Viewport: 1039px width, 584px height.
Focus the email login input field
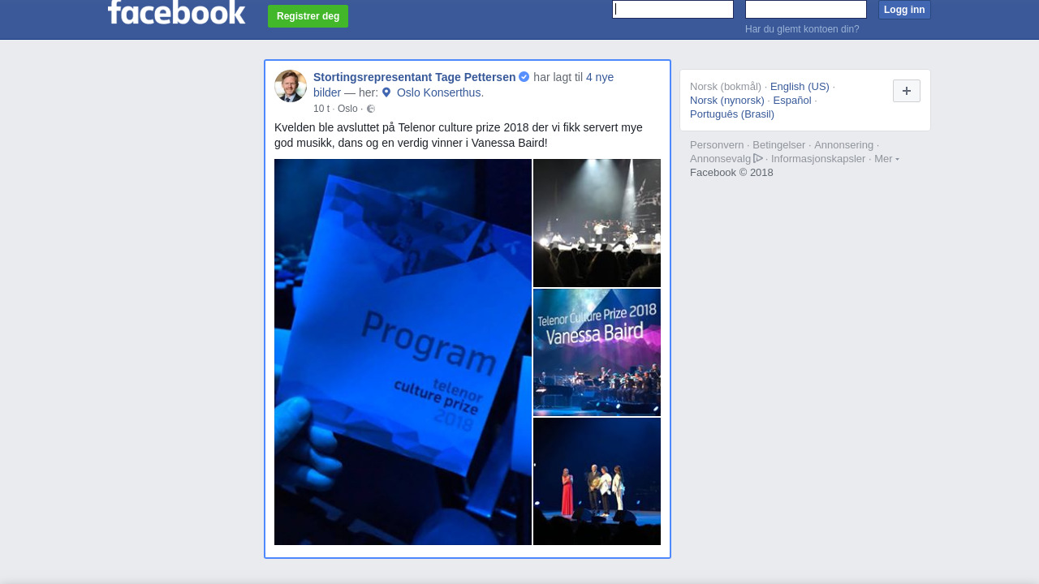click(673, 9)
